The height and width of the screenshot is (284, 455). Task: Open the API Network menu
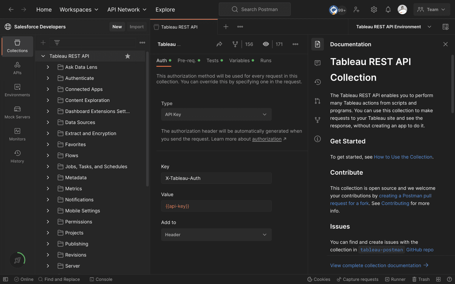pos(127,10)
